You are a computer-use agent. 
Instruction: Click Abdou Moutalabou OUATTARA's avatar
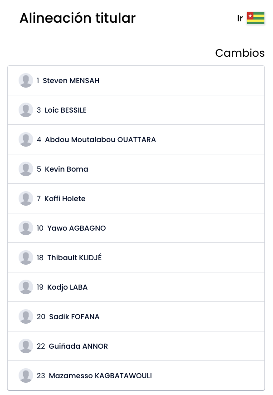coord(26,139)
